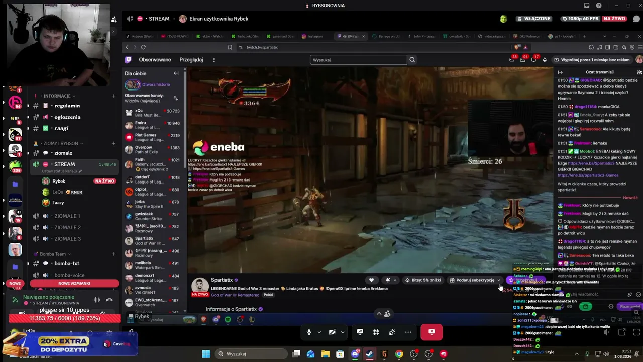Go to Twitch home via logo
This screenshot has width=643, height=362.
(x=129, y=60)
